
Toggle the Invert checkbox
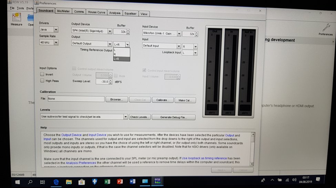[x=42, y=74]
